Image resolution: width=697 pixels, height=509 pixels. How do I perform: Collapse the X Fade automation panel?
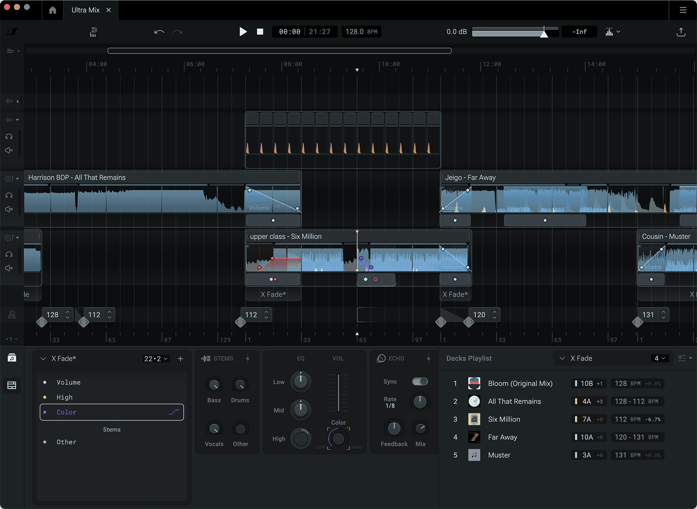click(x=43, y=358)
